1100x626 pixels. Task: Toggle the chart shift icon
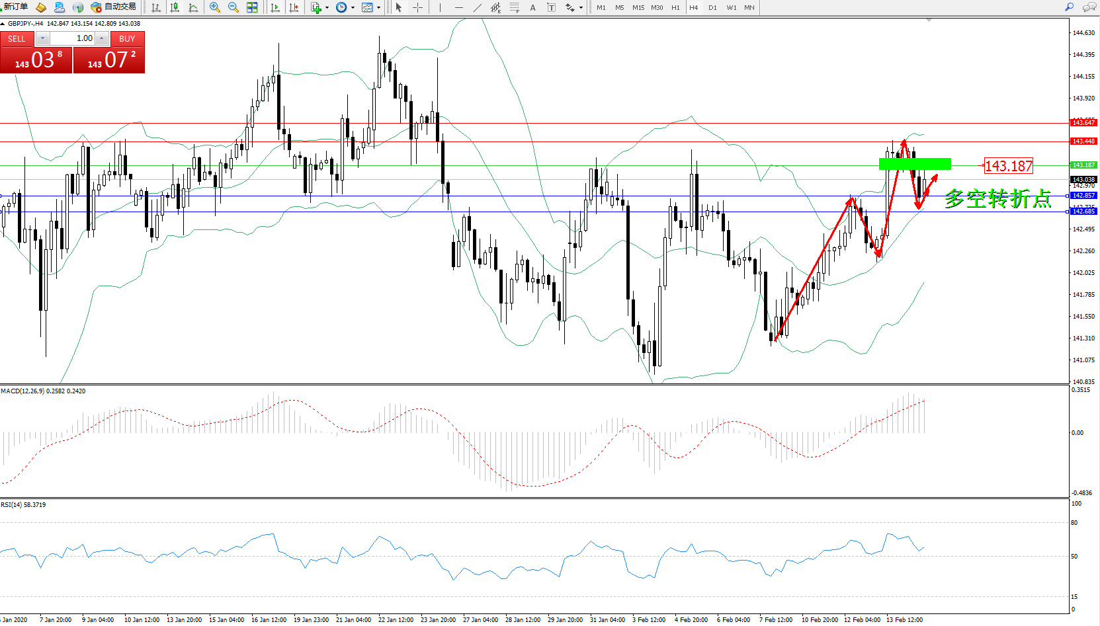click(294, 7)
